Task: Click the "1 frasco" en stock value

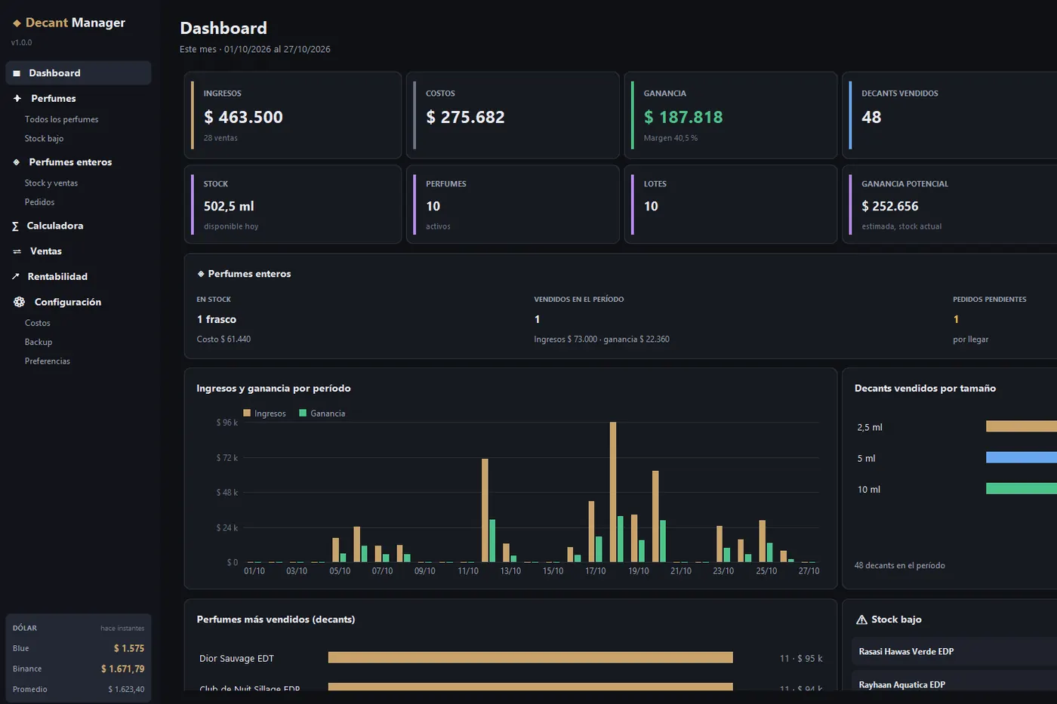Action: pos(217,319)
